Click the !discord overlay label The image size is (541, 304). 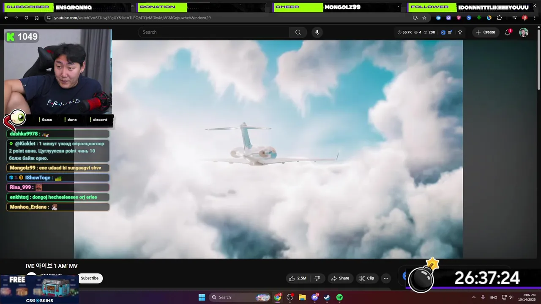click(x=98, y=119)
